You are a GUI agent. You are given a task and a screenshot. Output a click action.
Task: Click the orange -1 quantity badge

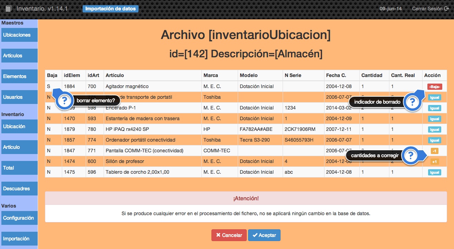pyautogui.click(x=434, y=151)
